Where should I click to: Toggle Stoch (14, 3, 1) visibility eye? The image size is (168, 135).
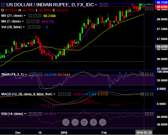(x=31, y=74)
